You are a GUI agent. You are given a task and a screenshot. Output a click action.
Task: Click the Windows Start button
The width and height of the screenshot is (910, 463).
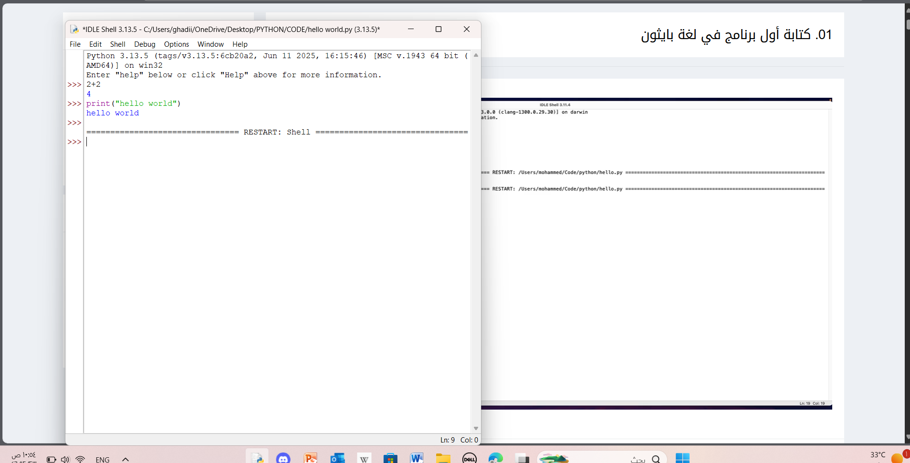[x=682, y=458]
